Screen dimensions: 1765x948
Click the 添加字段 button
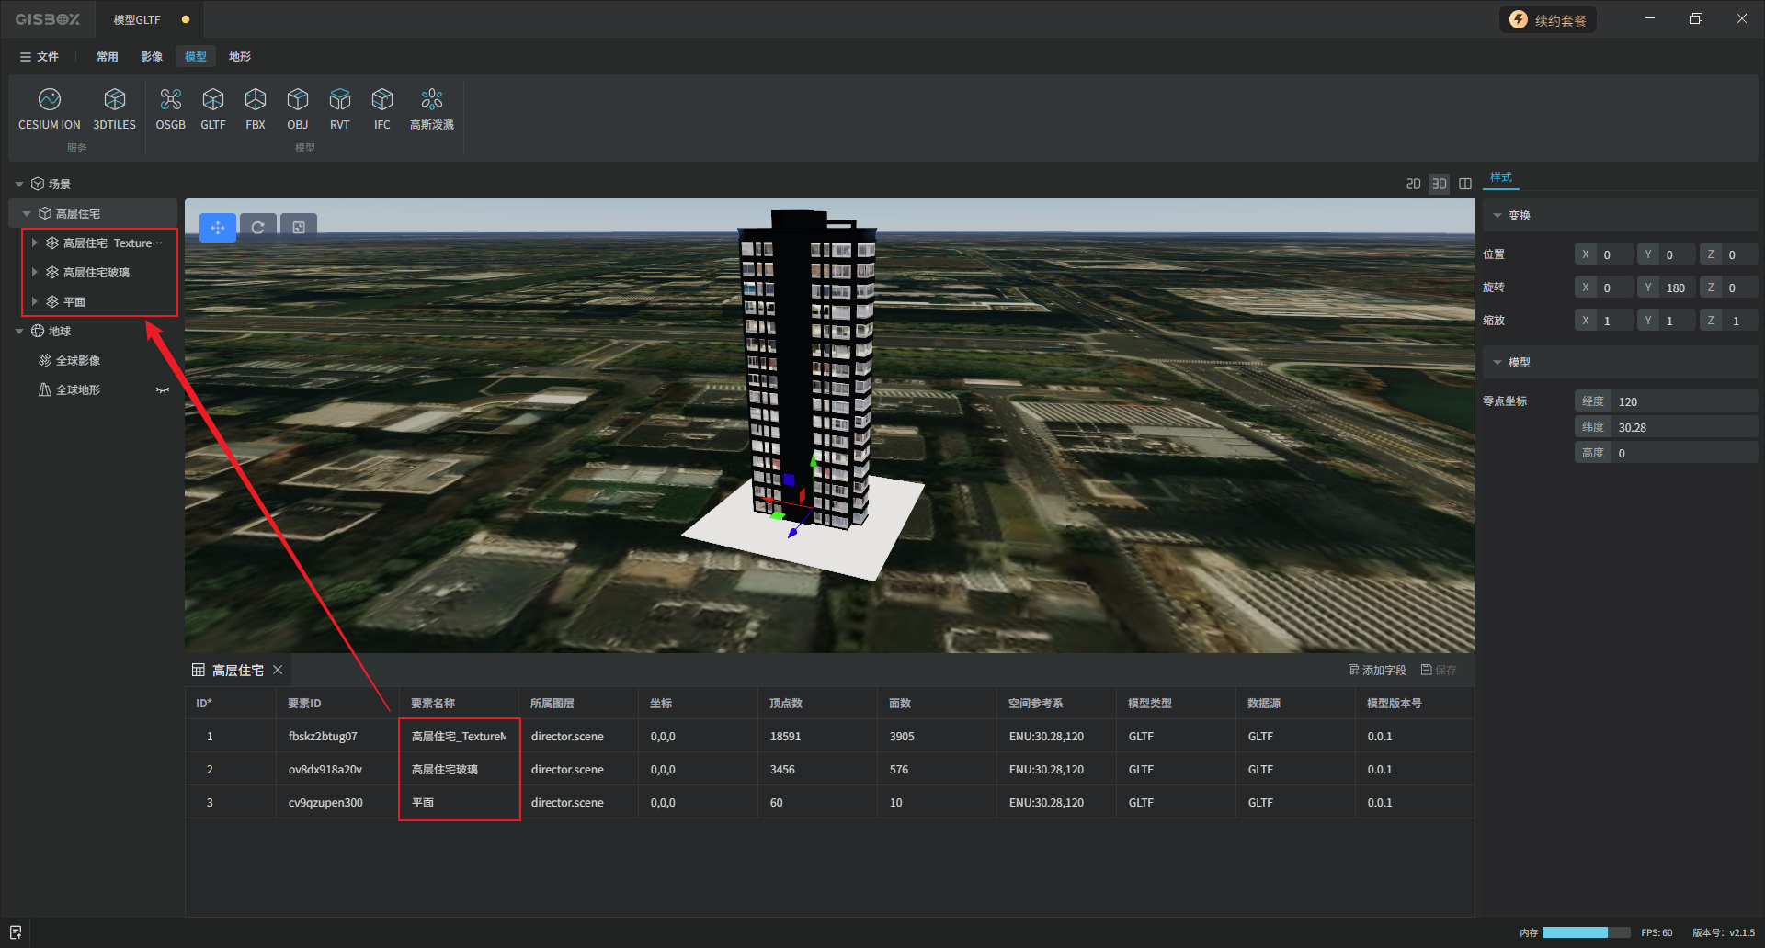1377,671
